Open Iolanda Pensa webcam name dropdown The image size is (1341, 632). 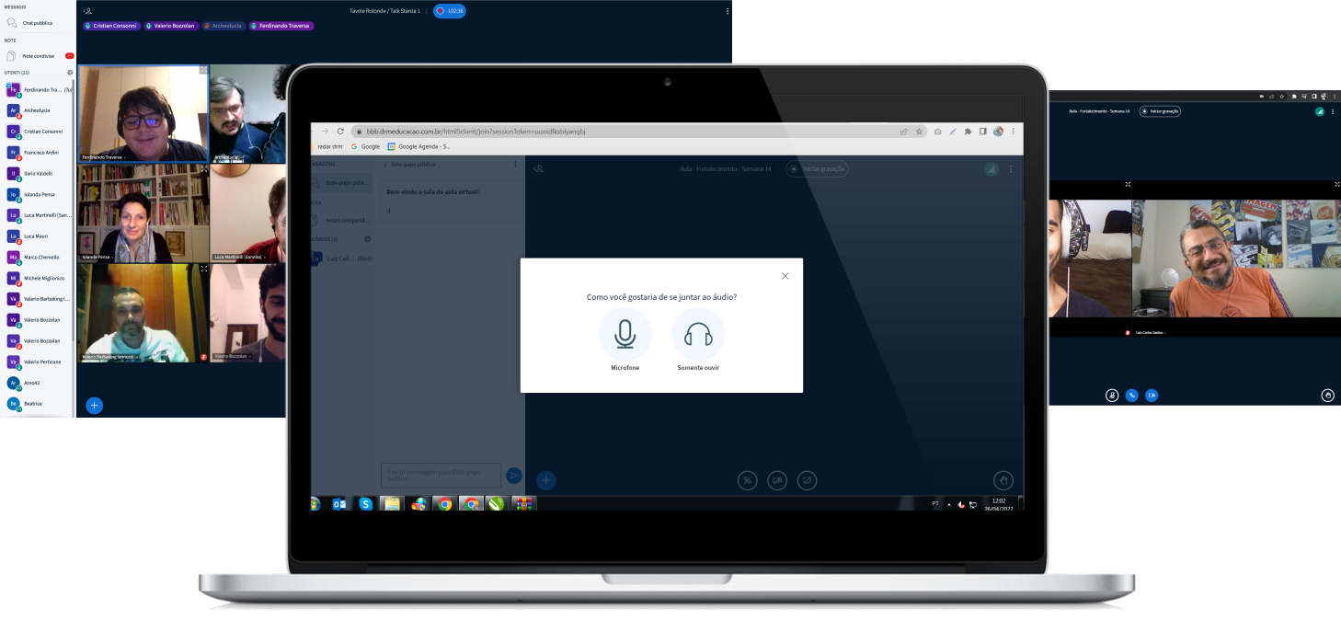(x=97, y=257)
